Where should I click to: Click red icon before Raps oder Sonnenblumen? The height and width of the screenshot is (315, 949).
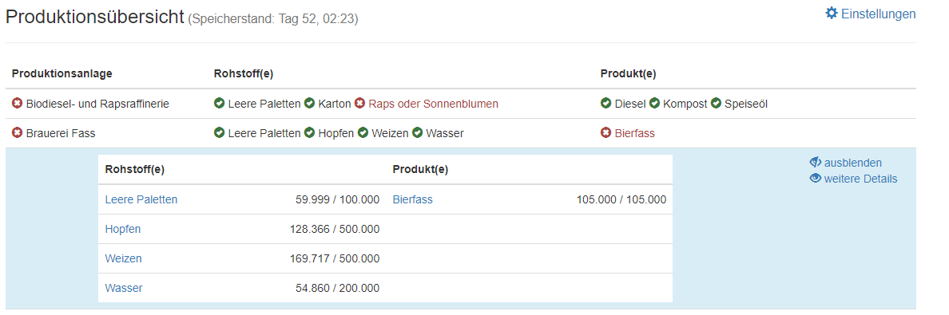point(360,104)
